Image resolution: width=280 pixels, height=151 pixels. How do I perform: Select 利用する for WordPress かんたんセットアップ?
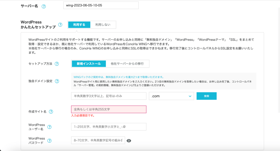click(79, 25)
